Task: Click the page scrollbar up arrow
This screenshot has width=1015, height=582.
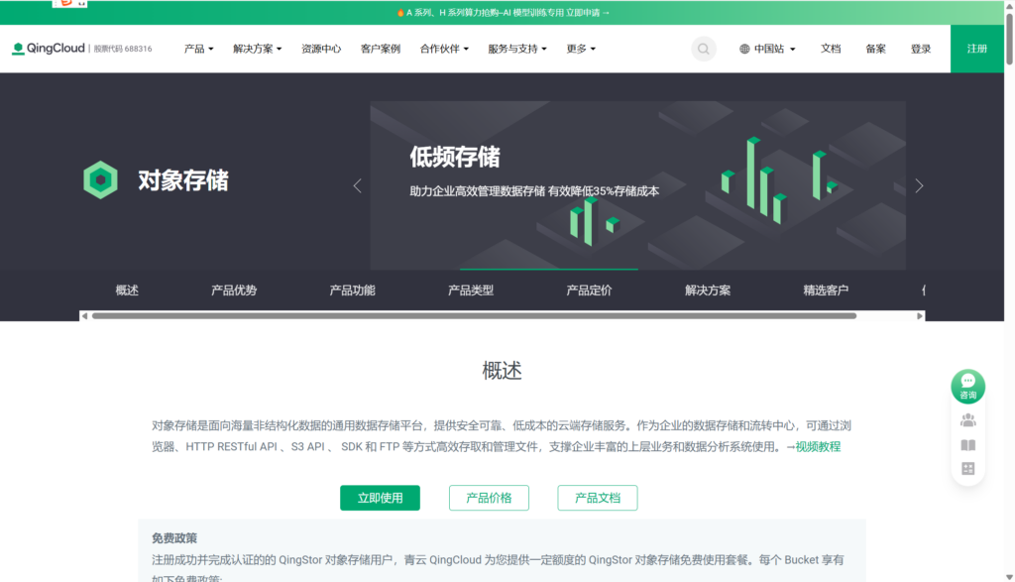Action: (x=1009, y=5)
